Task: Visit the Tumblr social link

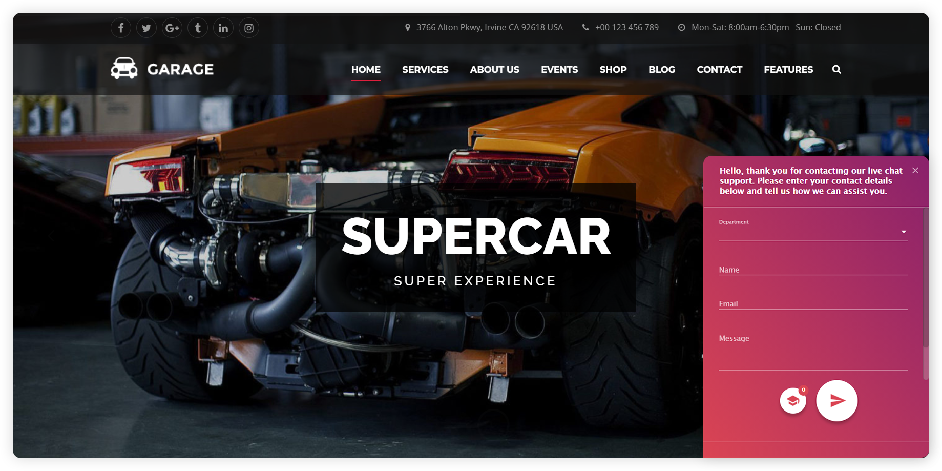Action: 198,28
